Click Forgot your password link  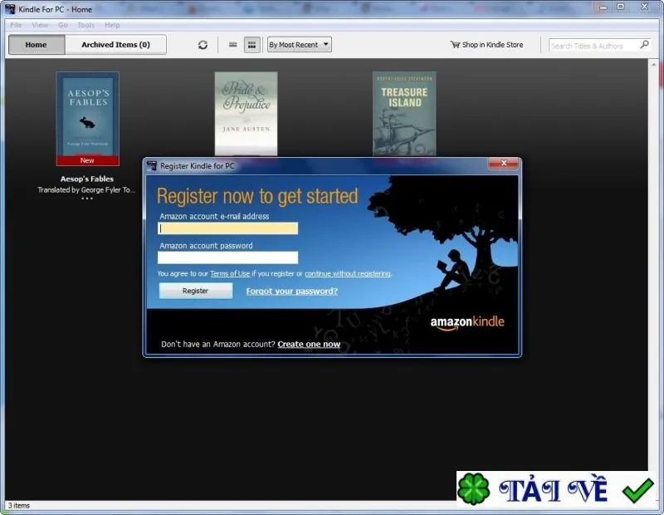pos(292,291)
